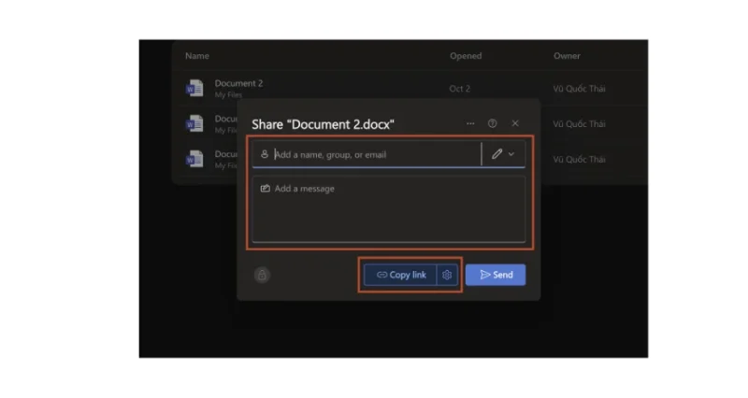
Task: Click the Oct 2 opened date
Action: point(459,89)
